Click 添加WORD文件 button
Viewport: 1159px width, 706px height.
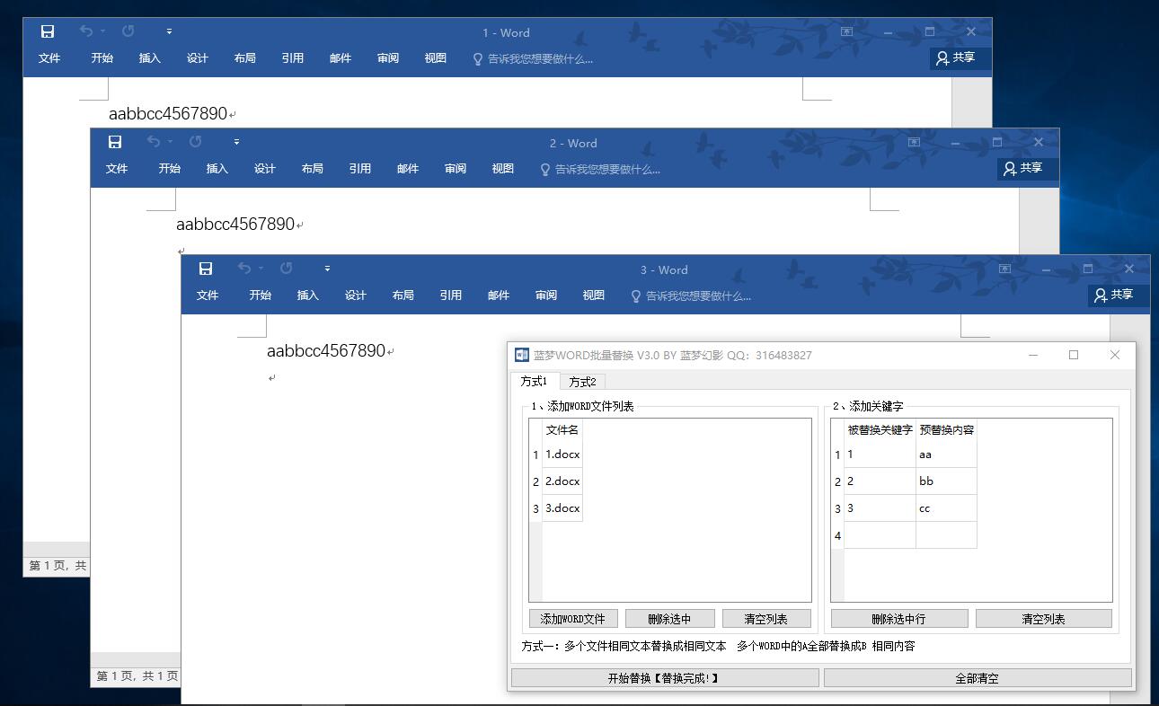pos(573,619)
